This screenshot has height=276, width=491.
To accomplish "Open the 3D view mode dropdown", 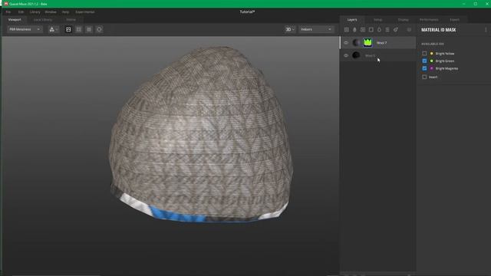I will 290,29.
